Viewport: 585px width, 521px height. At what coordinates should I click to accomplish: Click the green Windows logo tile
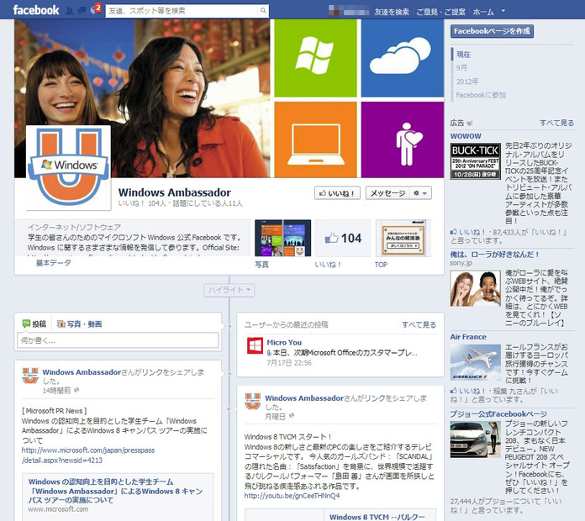[x=315, y=58]
